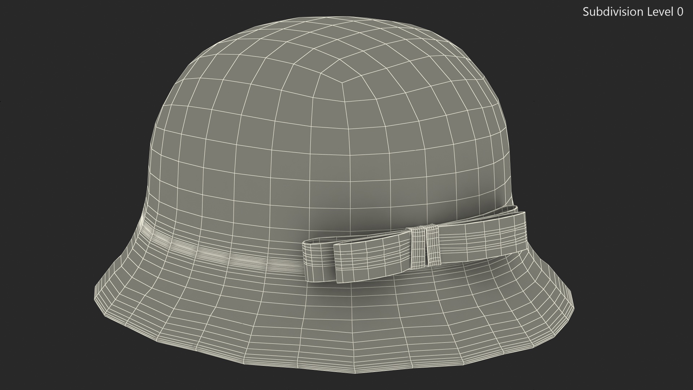Click the 'Subdivision Level 0' text label

(633, 12)
